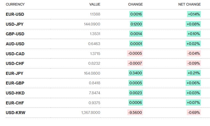Open the EUR-CHF quote link

tap(15, 103)
